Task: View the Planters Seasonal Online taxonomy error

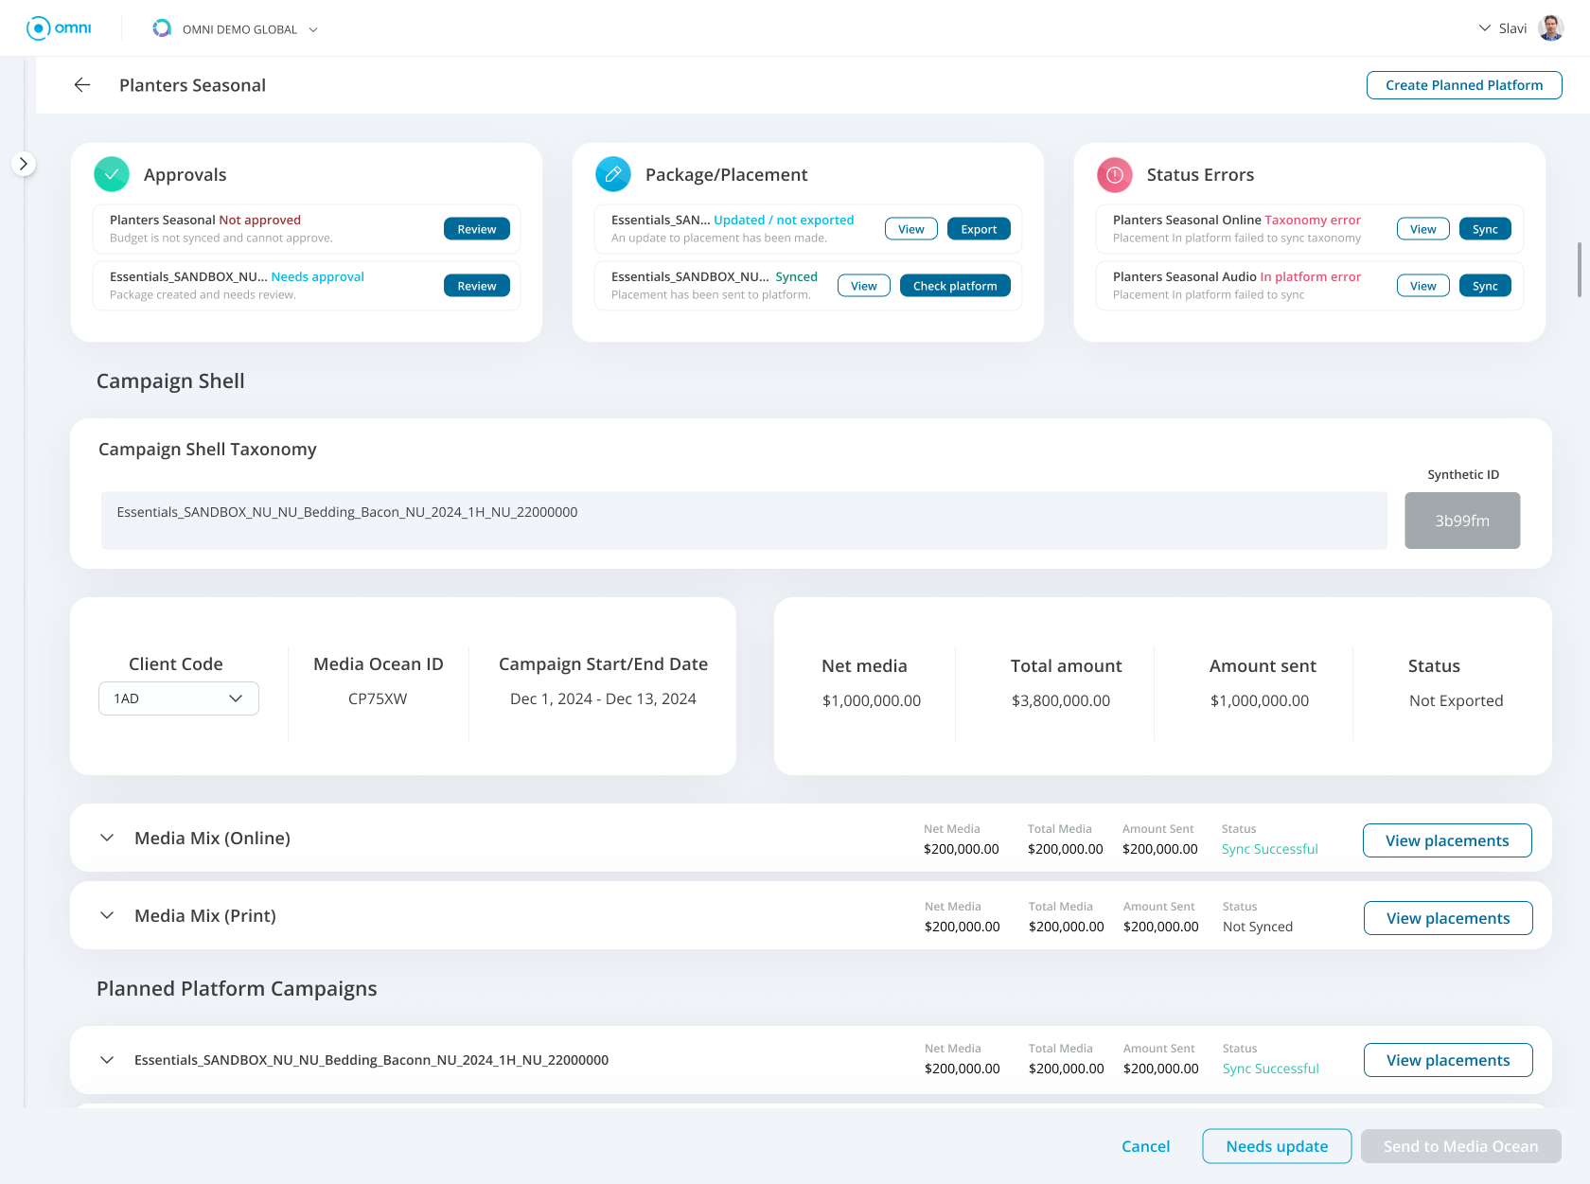Action: pyautogui.click(x=1423, y=229)
